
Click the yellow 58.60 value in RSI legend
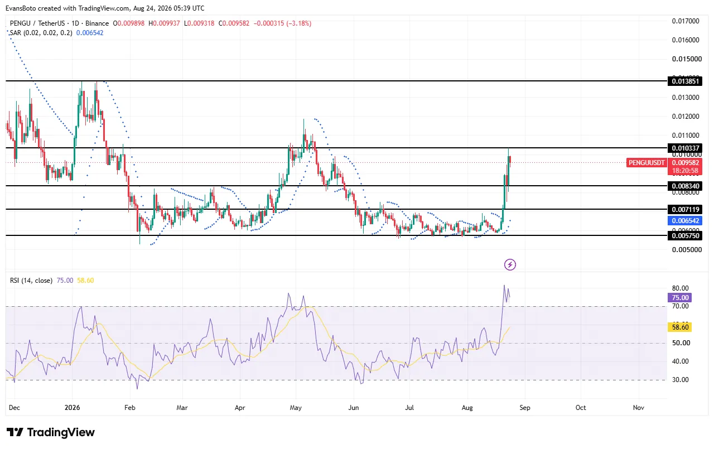(85, 280)
